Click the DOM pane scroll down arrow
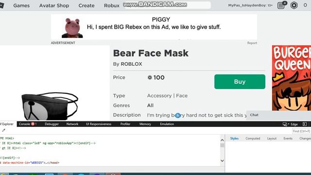Image resolution: width=311 pixels, height=175 pixels. [x=222, y=160]
